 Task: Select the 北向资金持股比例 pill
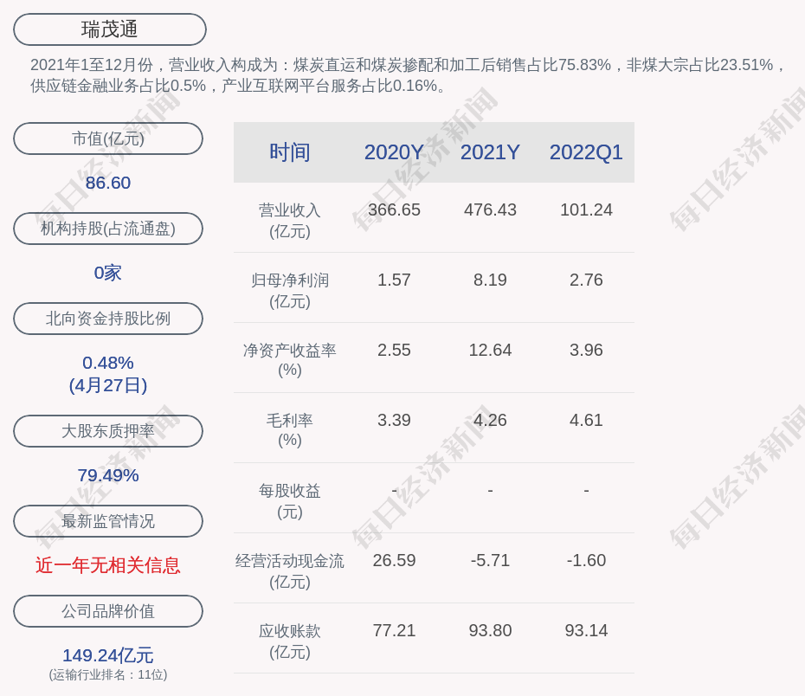(108, 319)
